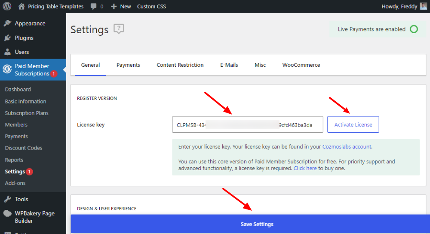Open Custom CSS in admin bar
430x234 pixels.
coord(151,6)
